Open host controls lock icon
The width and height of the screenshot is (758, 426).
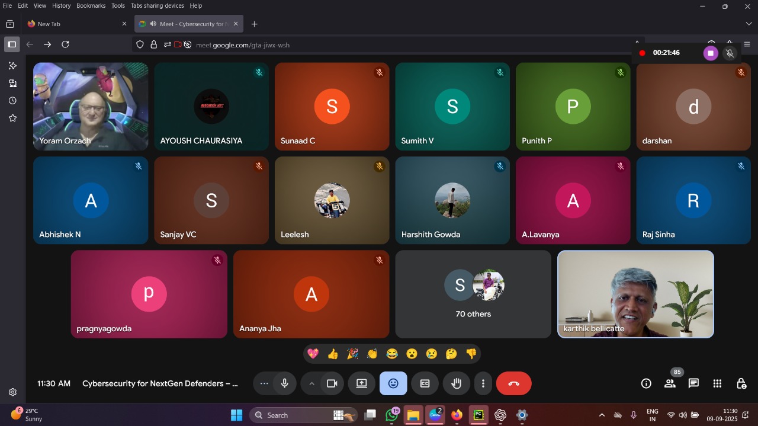point(741,383)
